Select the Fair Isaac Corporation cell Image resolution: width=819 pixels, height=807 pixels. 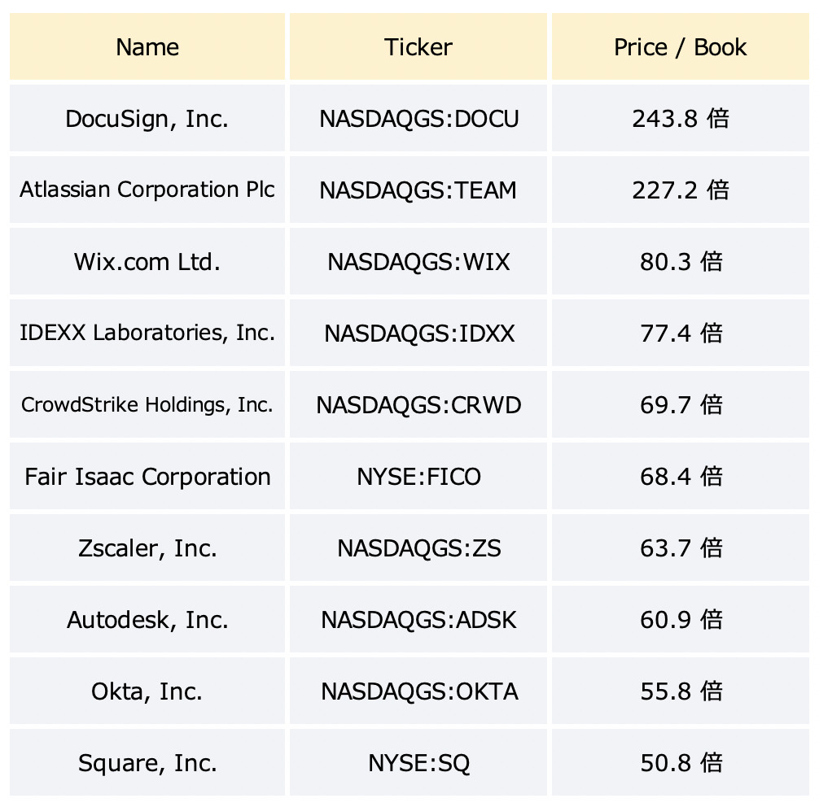(x=147, y=476)
